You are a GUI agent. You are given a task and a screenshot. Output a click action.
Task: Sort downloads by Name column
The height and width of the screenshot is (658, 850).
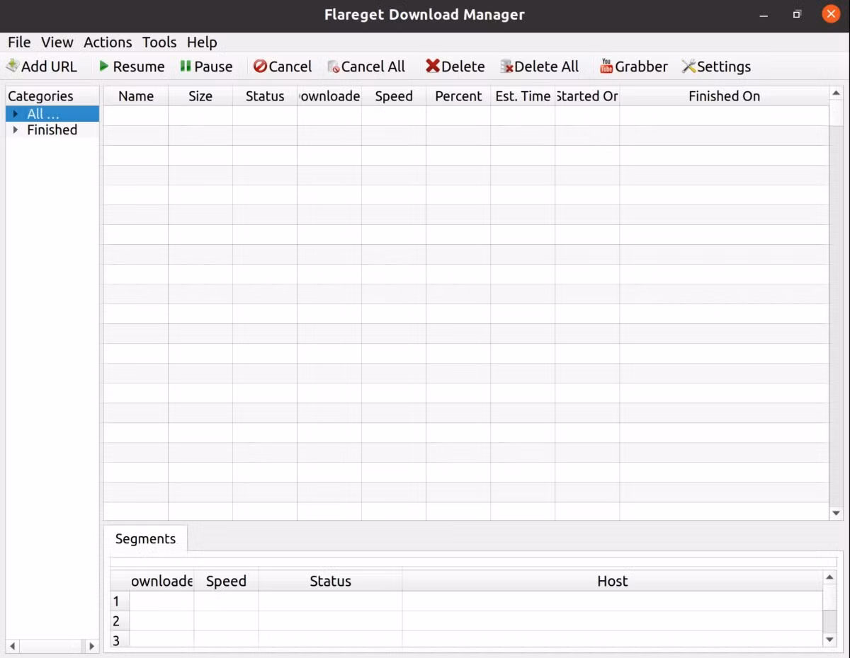136,96
